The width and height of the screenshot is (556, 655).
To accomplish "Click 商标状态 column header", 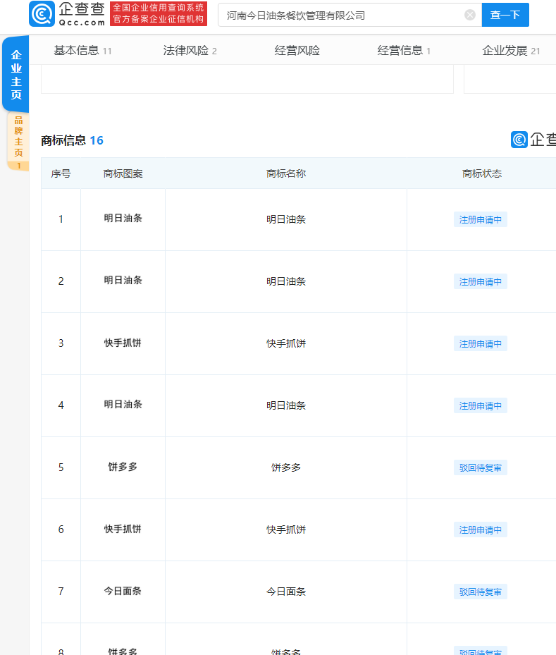I will click(482, 173).
